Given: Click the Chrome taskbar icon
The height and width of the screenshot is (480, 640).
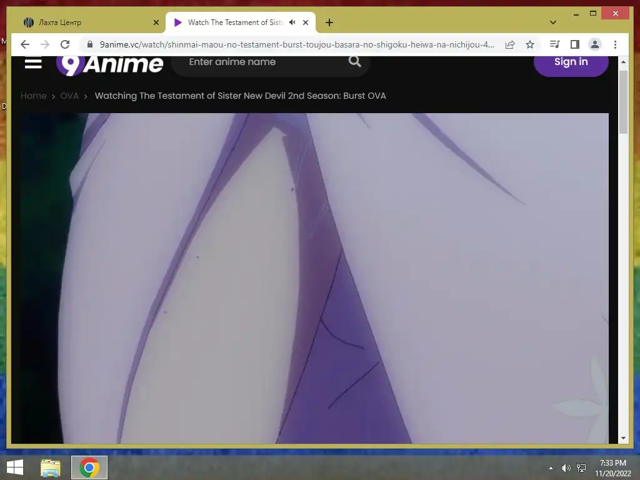Looking at the screenshot, I should pyautogui.click(x=89, y=467).
